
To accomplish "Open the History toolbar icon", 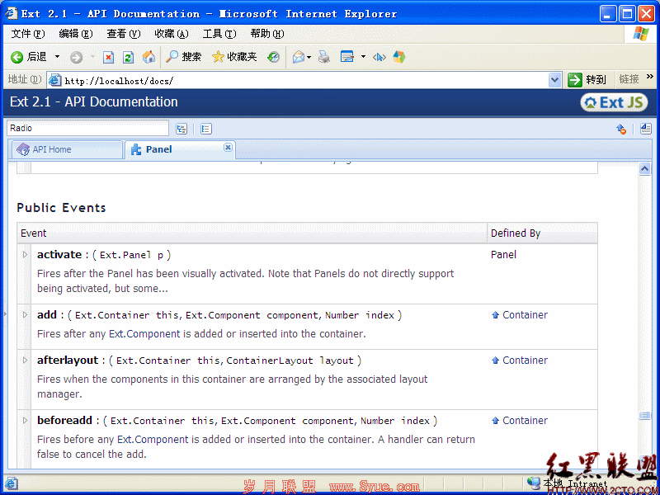I will click(x=274, y=57).
